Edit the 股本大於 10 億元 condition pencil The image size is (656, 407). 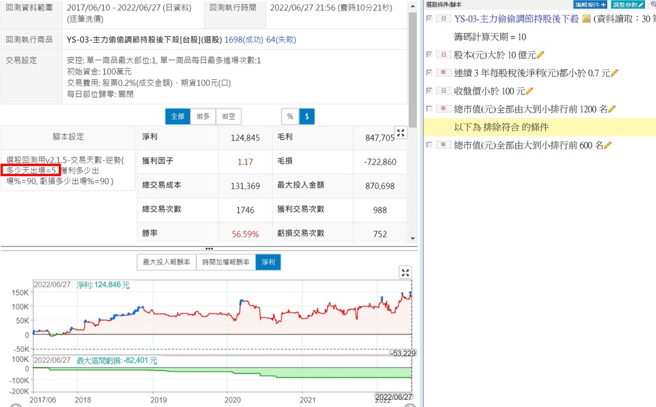[541, 55]
